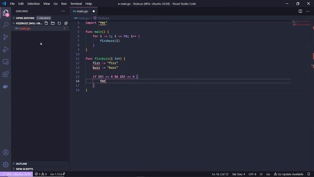The width and height of the screenshot is (314, 177).
Task: Open notifications bell in status bar
Action: coord(309,174)
